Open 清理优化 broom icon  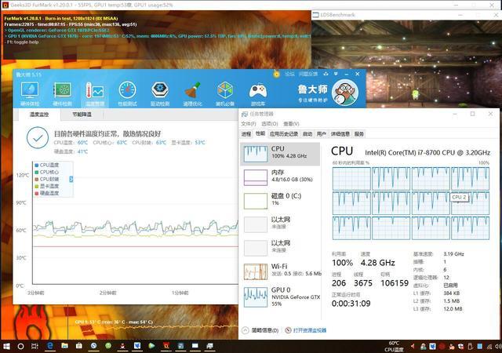192,93
